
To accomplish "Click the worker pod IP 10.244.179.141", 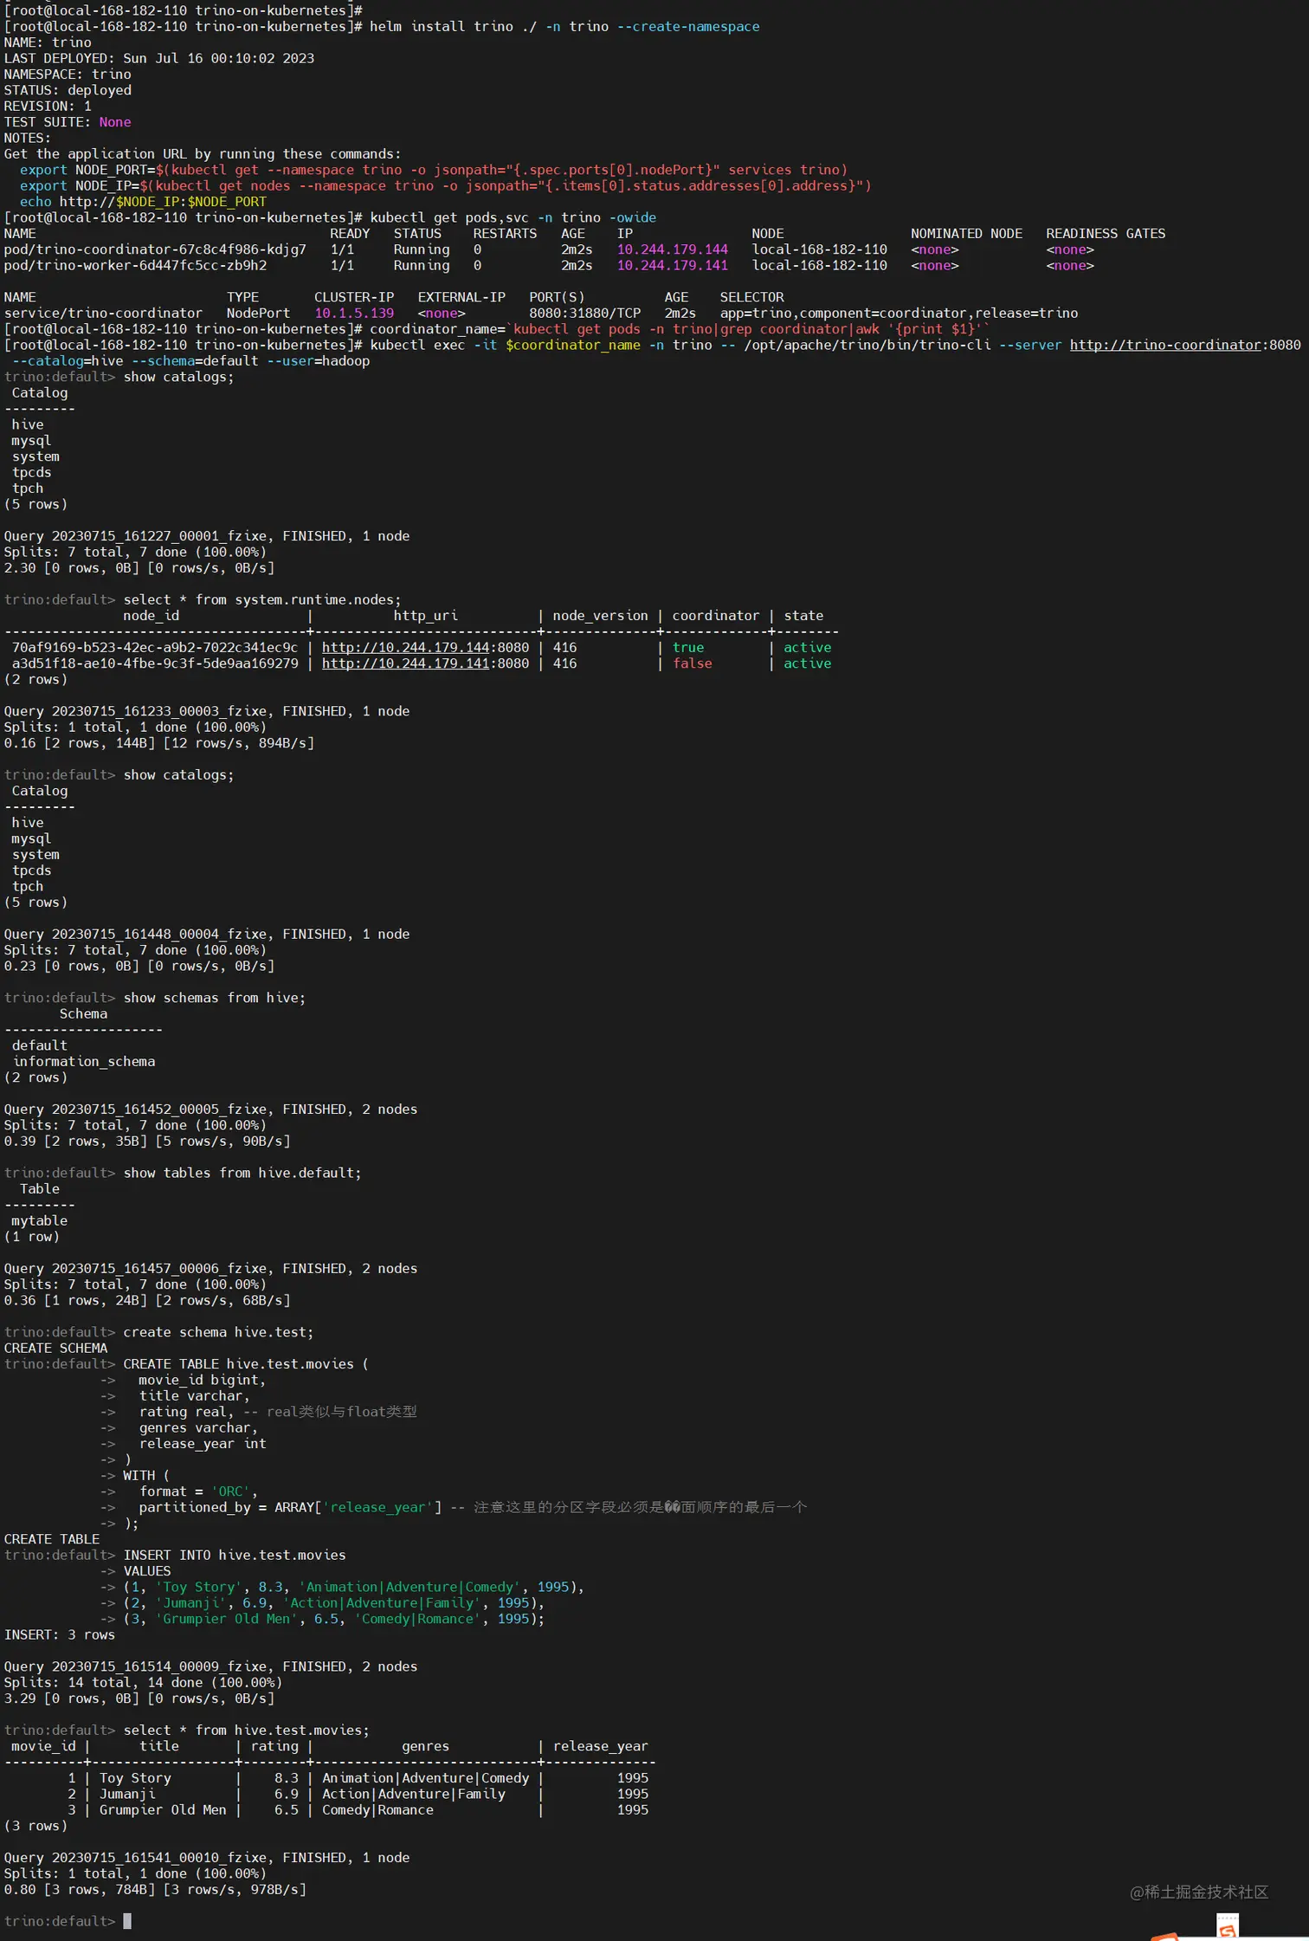I will [x=673, y=265].
